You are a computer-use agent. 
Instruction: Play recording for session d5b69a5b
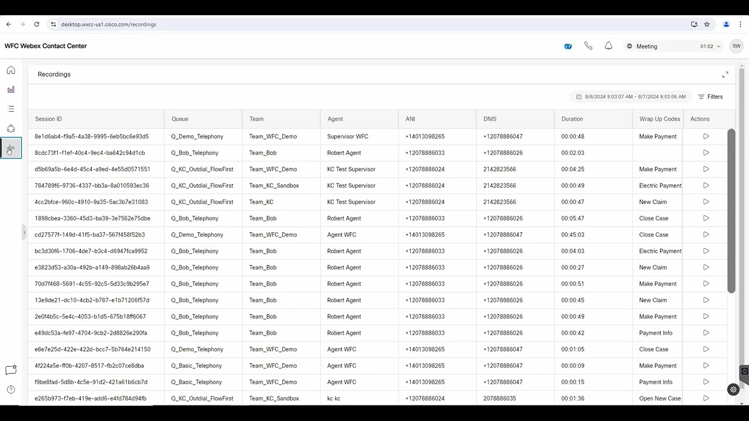706,169
